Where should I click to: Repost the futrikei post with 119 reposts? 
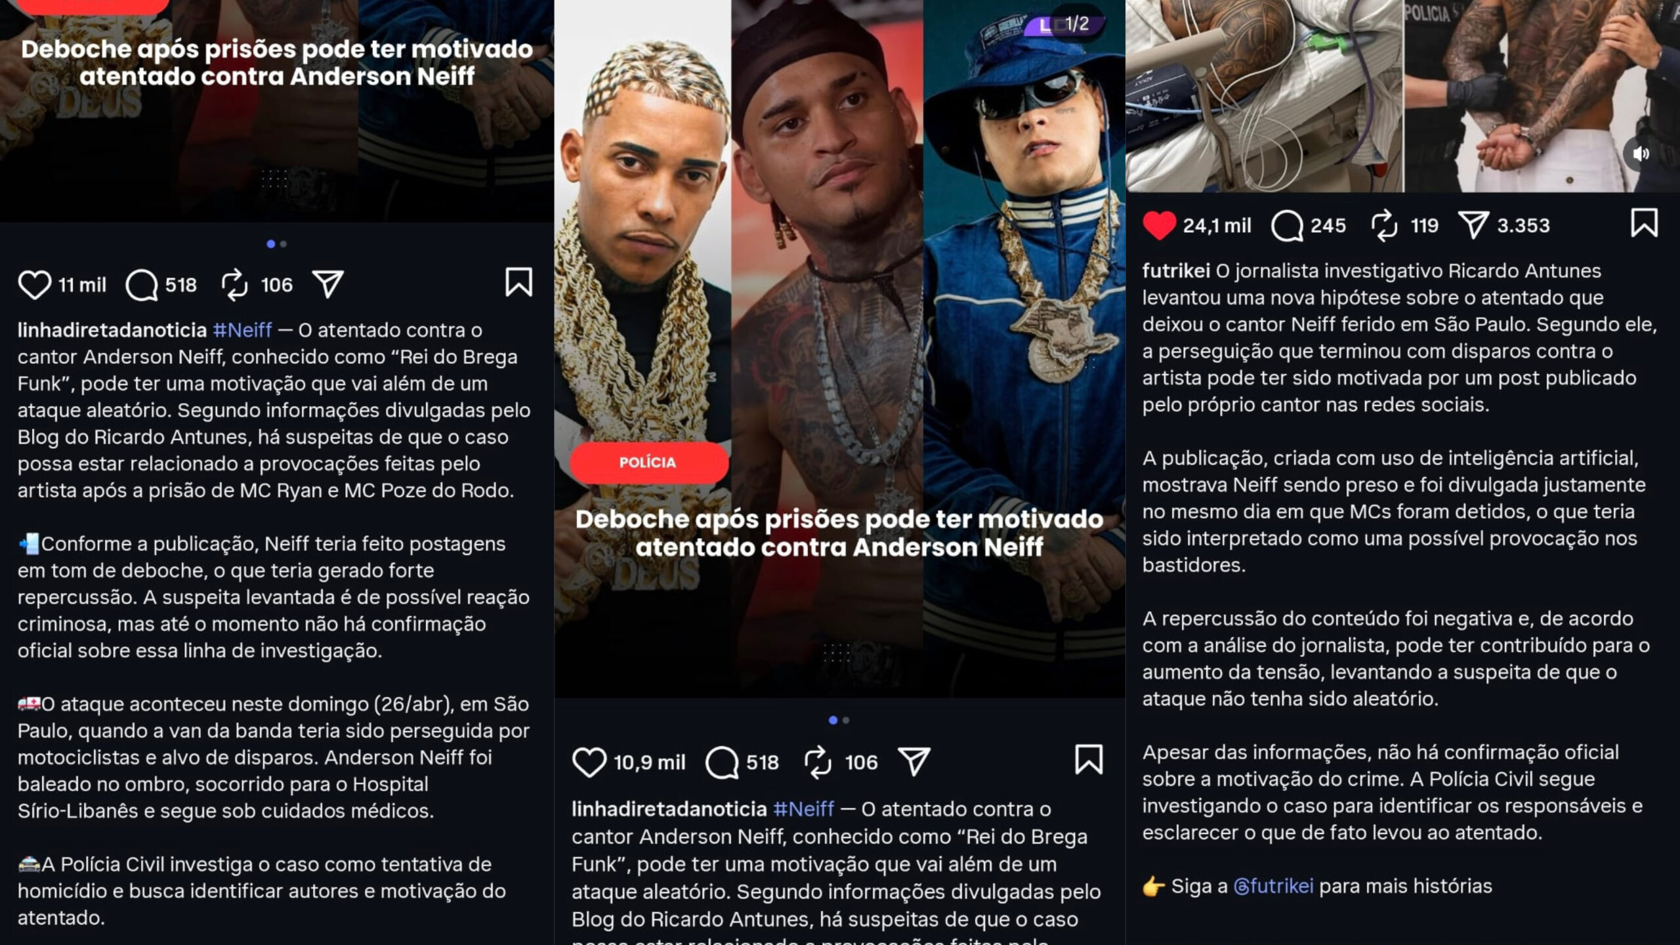[x=1385, y=225]
